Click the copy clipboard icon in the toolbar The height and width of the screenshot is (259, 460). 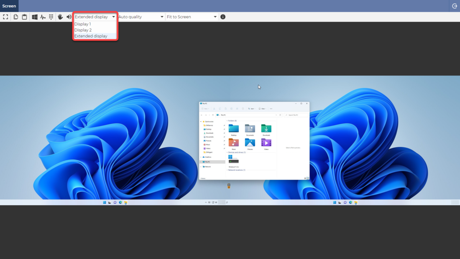(16, 17)
